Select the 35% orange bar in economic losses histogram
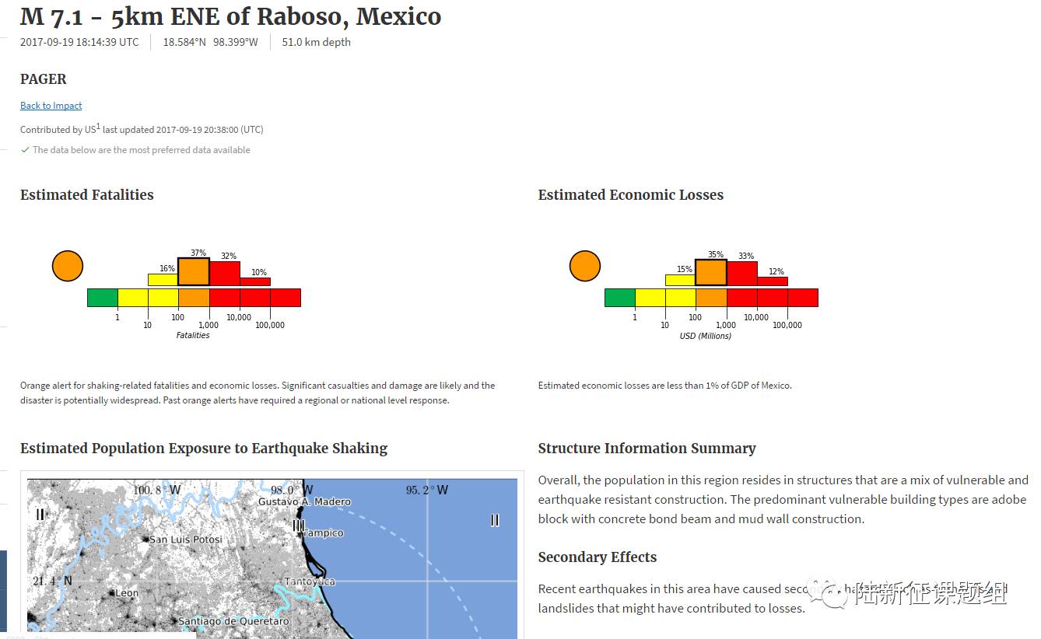 [710, 273]
